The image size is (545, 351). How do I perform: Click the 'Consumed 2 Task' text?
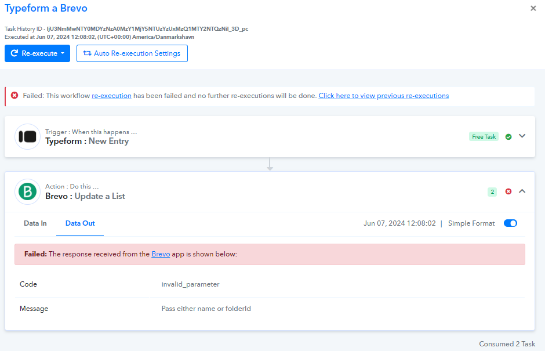tap(507, 343)
